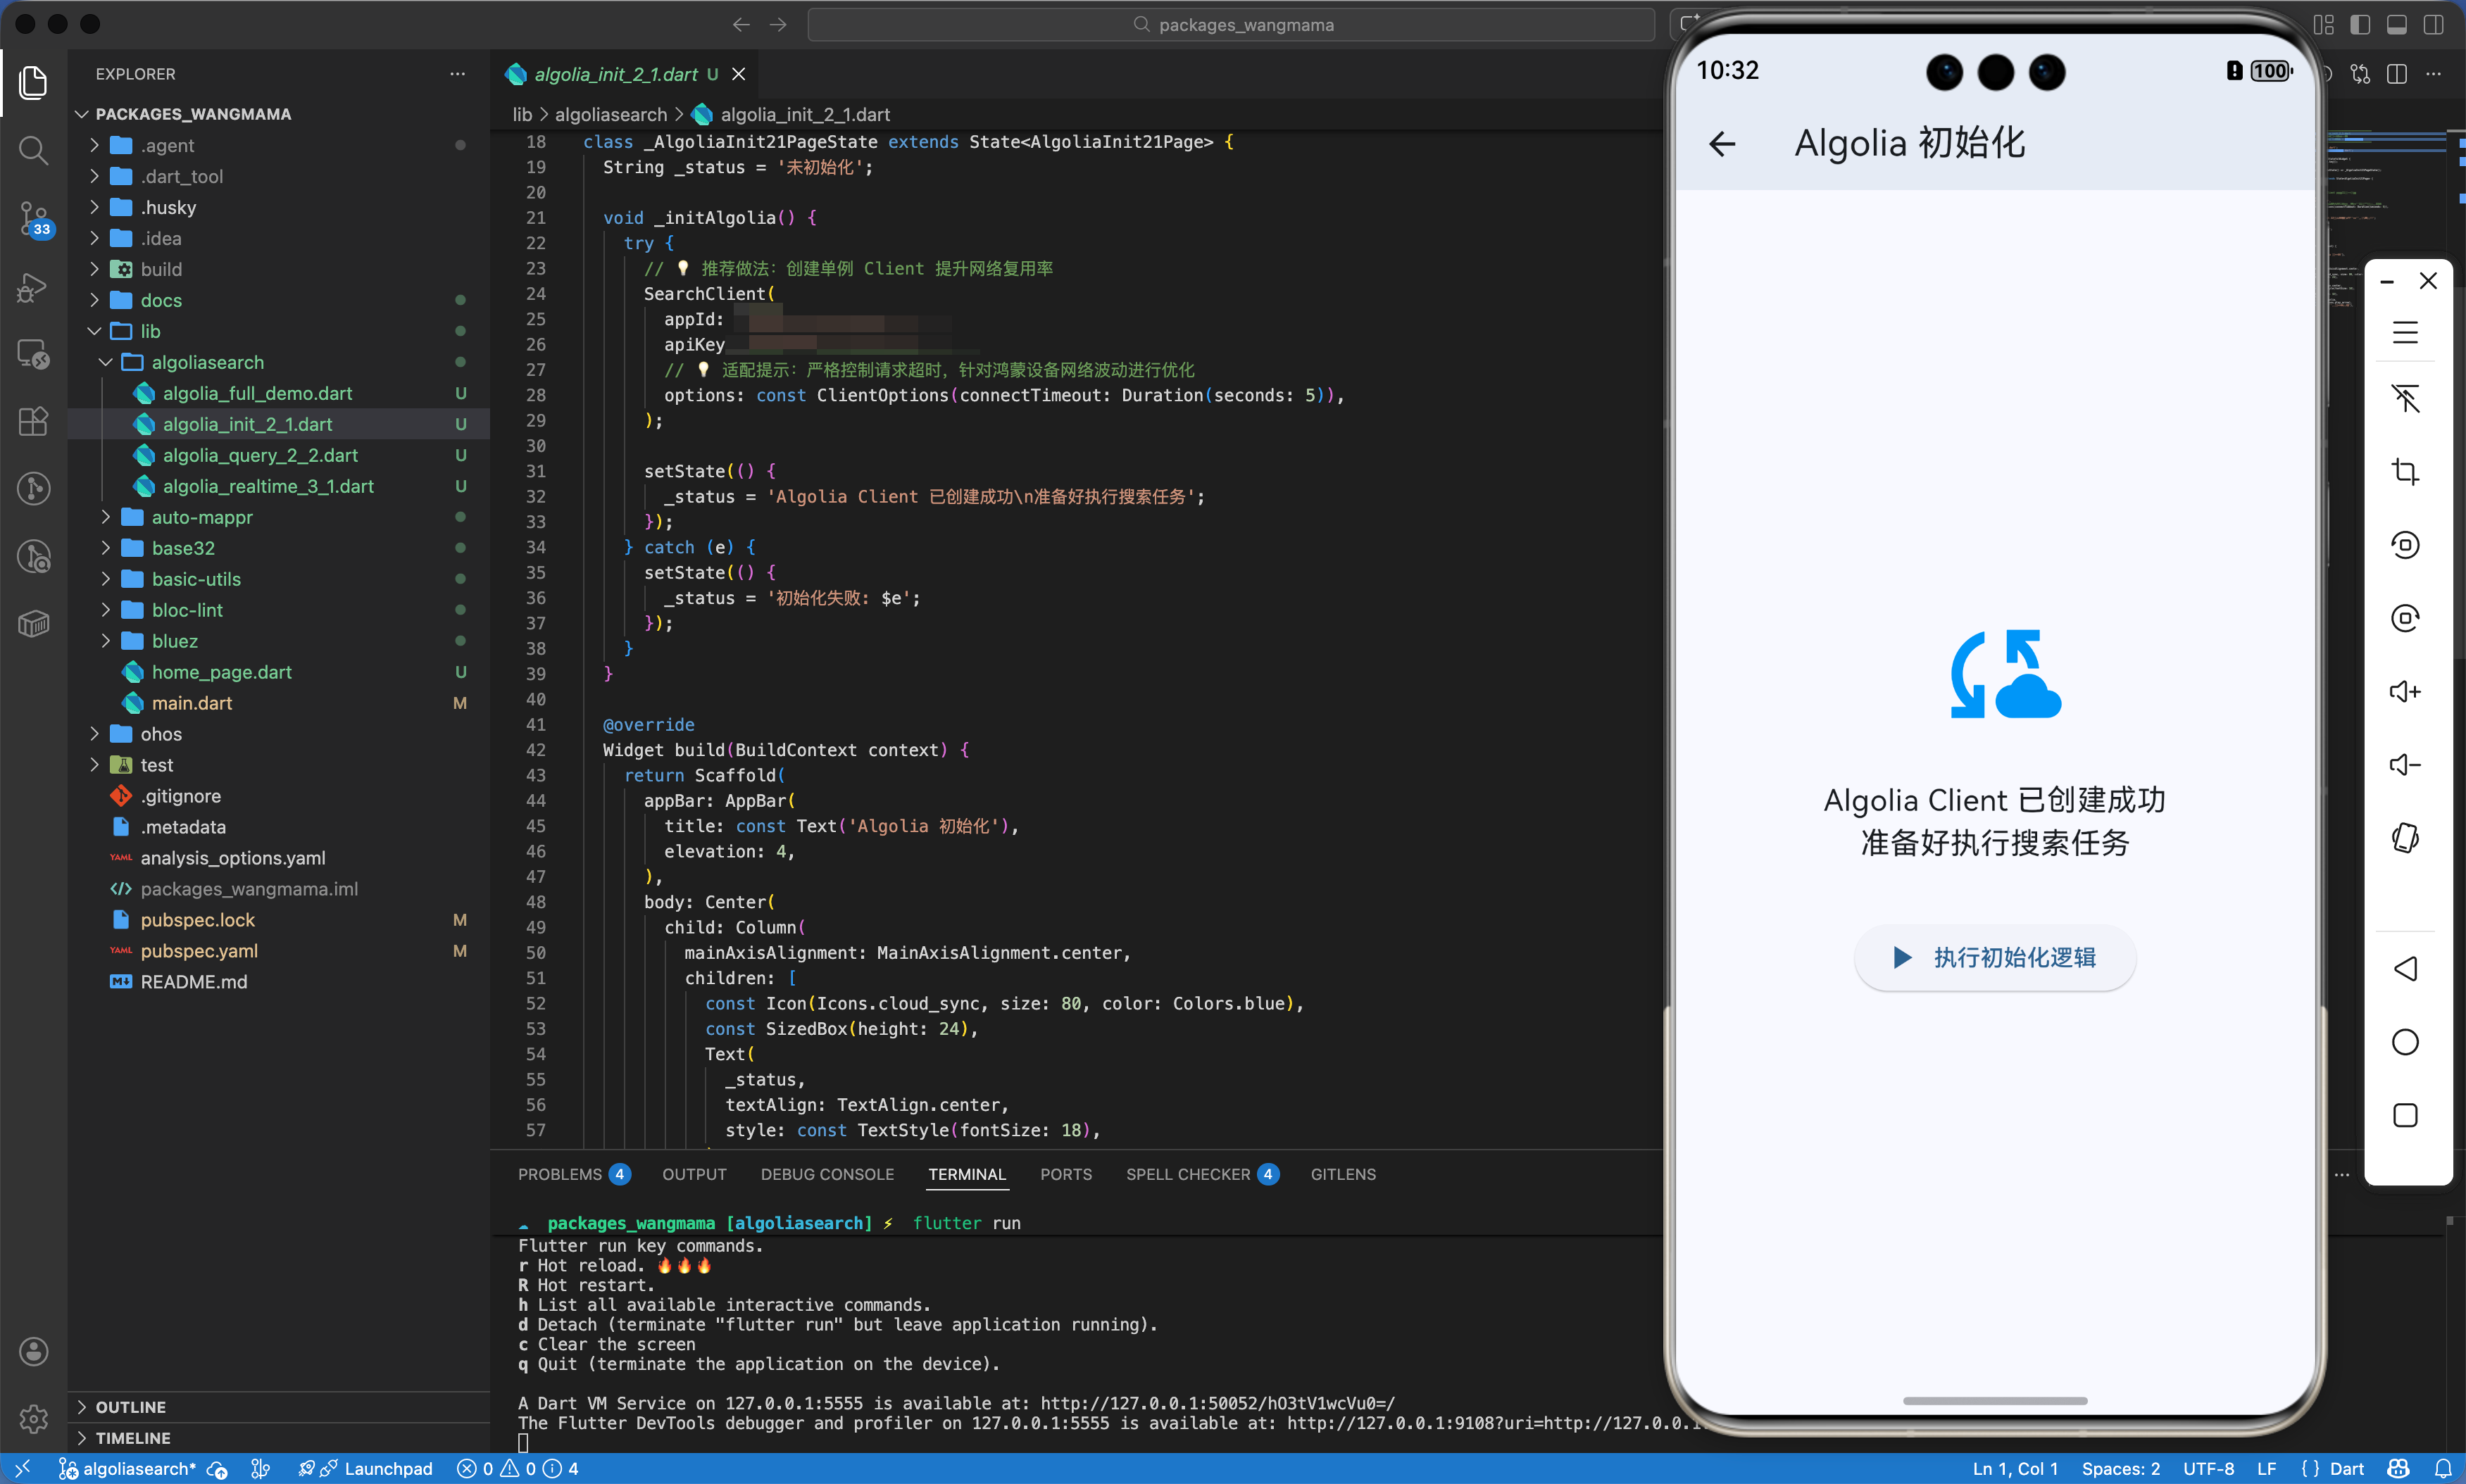Viewport: 2466px width, 1484px height.
Task: Switch to the PROBLEMS tab
Action: [x=559, y=1174]
